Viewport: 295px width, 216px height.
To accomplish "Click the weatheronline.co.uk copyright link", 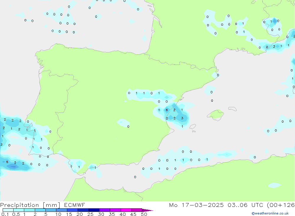I will point(270,213).
